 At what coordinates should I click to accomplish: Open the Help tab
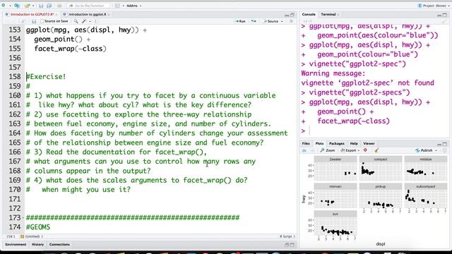pyautogui.click(x=354, y=143)
